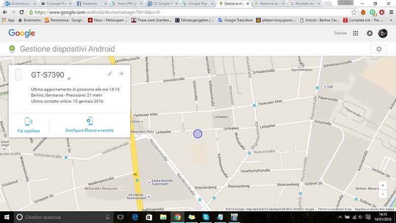
Task: Open Termini e condizioni d'uso link
Action: [x=335, y=209]
